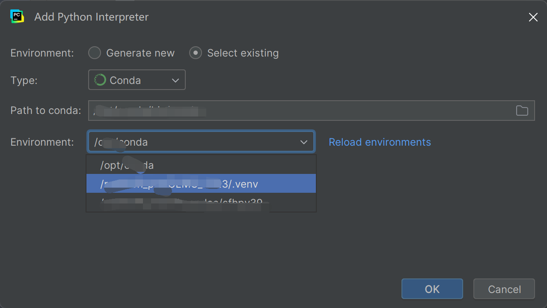
Task: Select the Generate new radio button
Action: [x=95, y=53]
